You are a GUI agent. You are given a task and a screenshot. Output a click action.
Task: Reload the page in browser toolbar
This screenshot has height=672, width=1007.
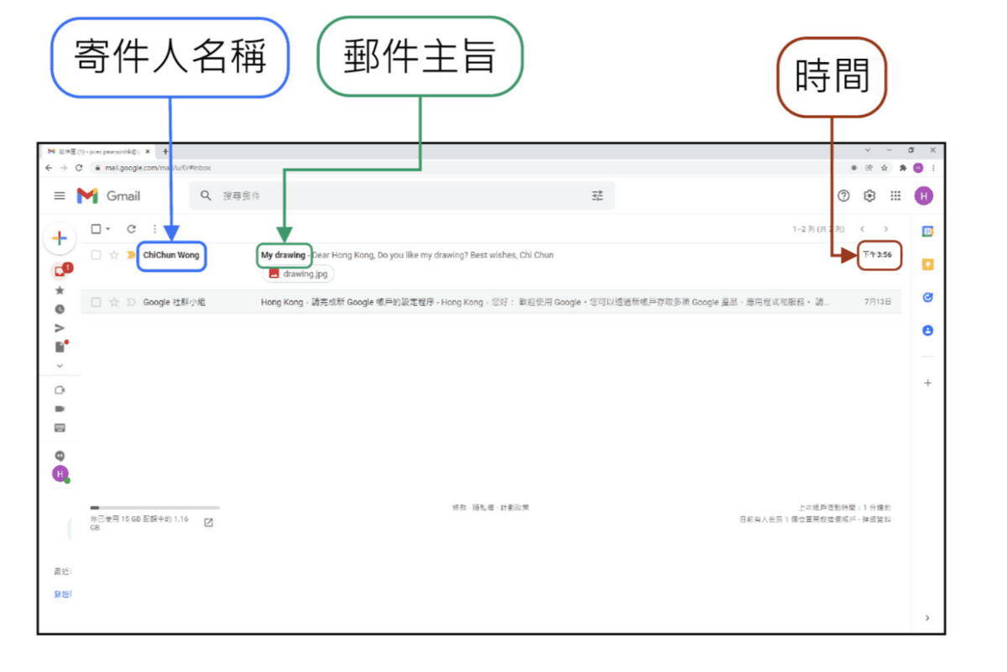point(79,168)
